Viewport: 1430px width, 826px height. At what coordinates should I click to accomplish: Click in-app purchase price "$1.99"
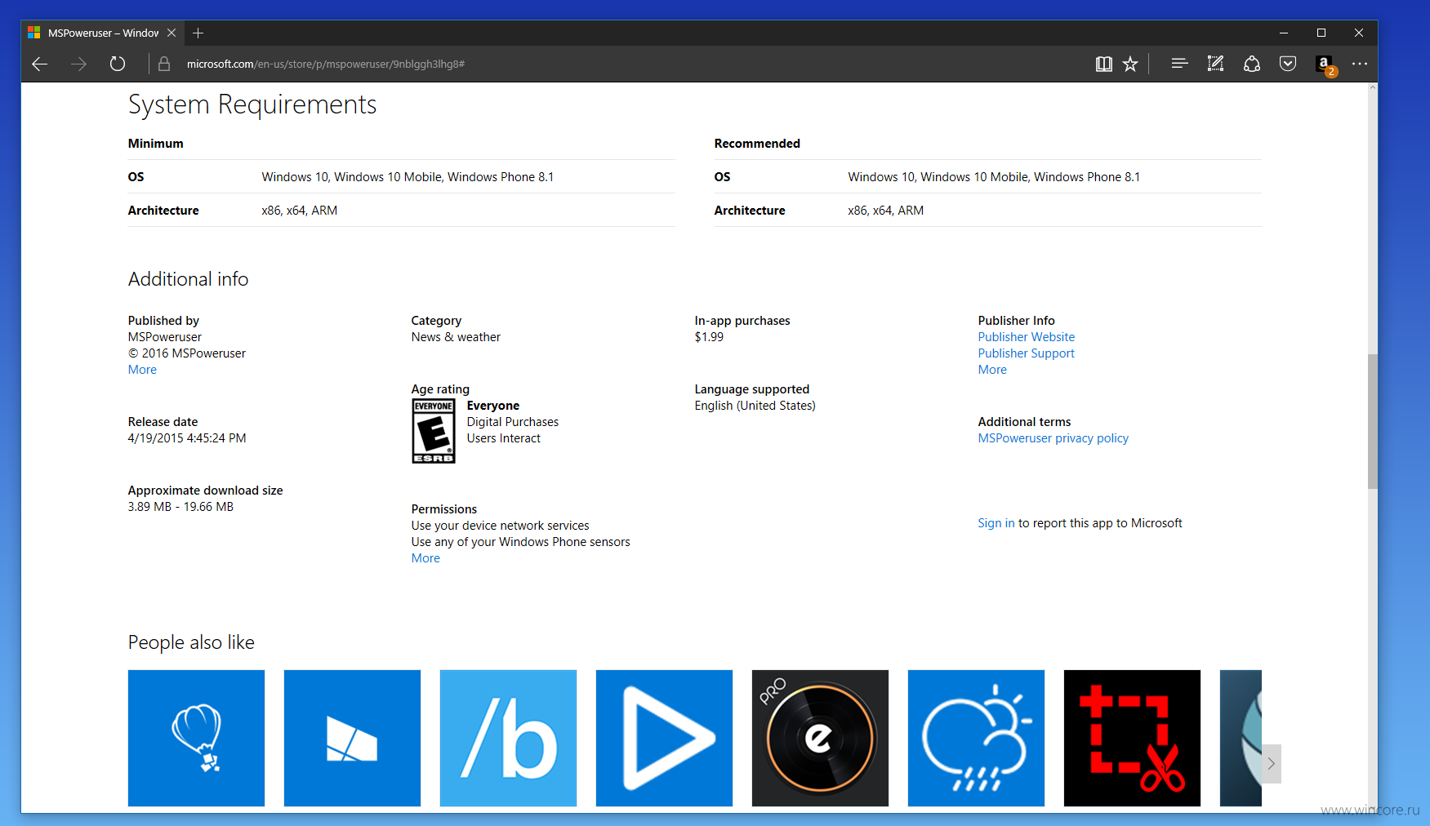pyautogui.click(x=709, y=337)
